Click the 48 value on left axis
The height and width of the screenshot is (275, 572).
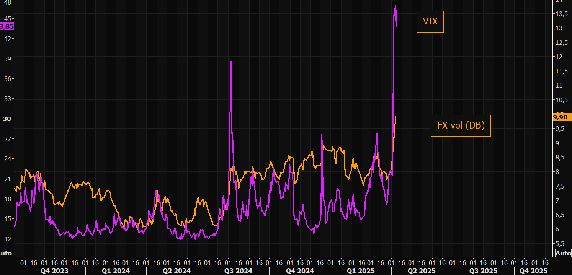(x=7, y=2)
